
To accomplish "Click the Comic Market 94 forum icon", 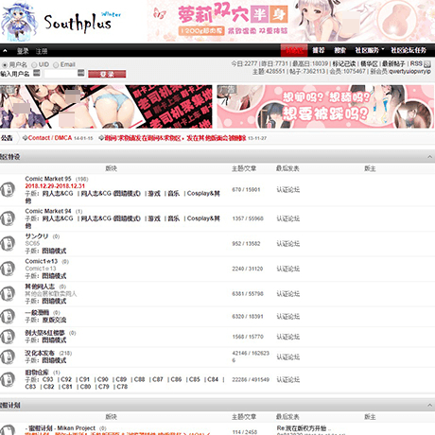I will tap(8, 218).
